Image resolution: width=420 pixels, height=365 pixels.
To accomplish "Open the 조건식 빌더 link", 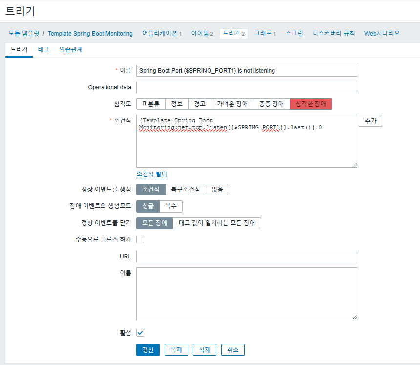I will coord(151,174).
